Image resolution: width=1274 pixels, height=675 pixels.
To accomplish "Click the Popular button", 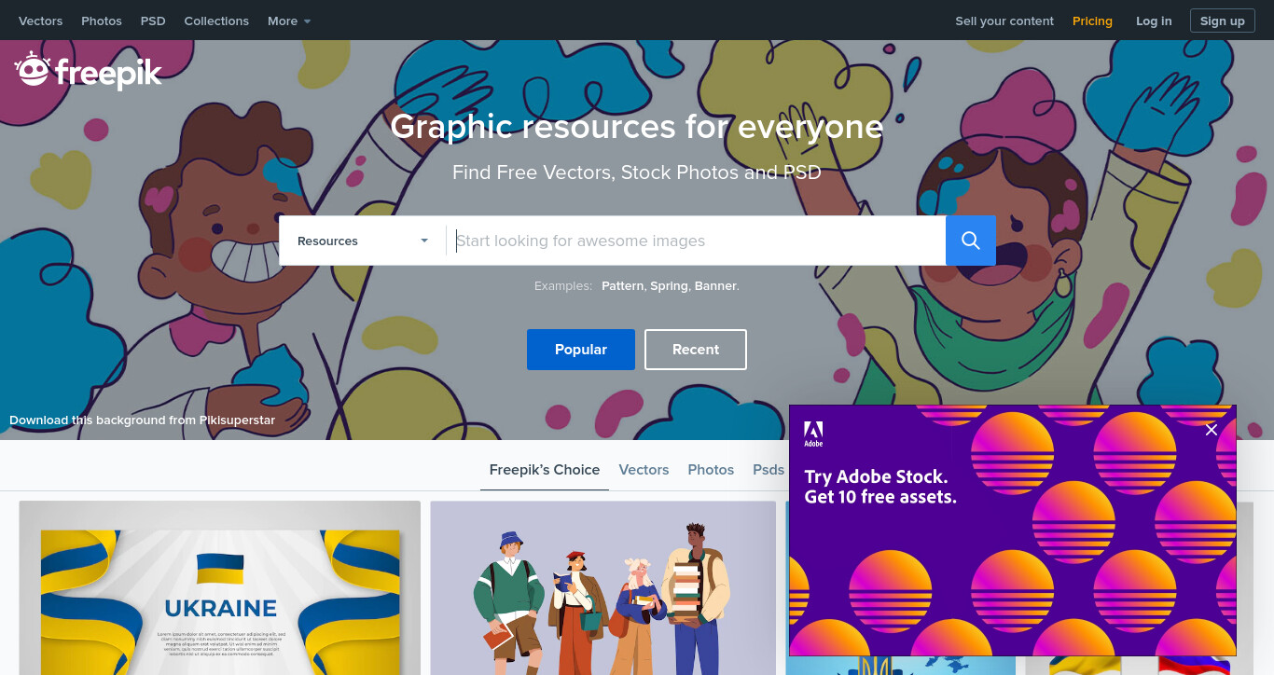I will point(581,350).
